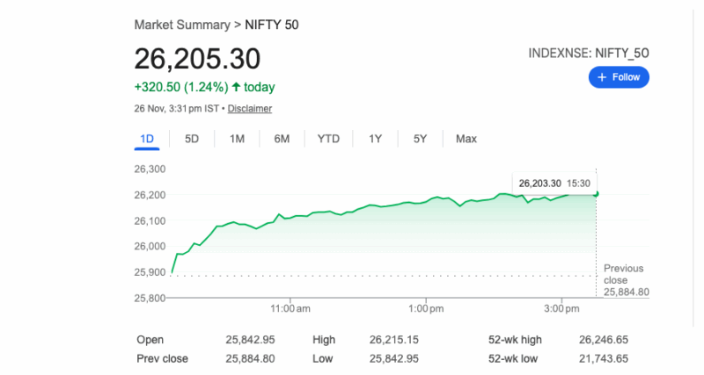Click the Follow button

pyautogui.click(x=619, y=77)
